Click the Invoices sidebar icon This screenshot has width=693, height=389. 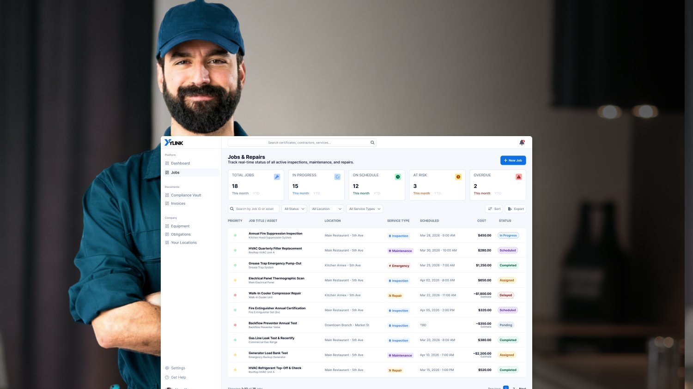click(x=167, y=203)
